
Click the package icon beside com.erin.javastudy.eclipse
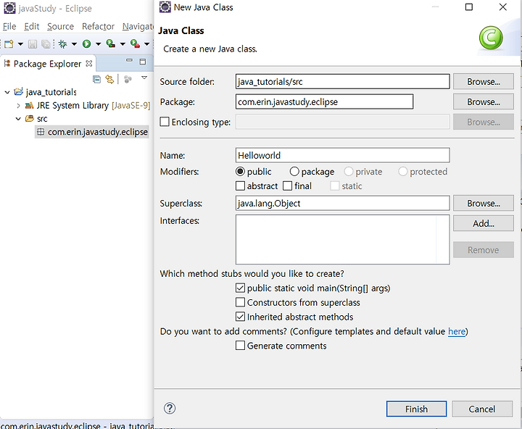(x=41, y=132)
